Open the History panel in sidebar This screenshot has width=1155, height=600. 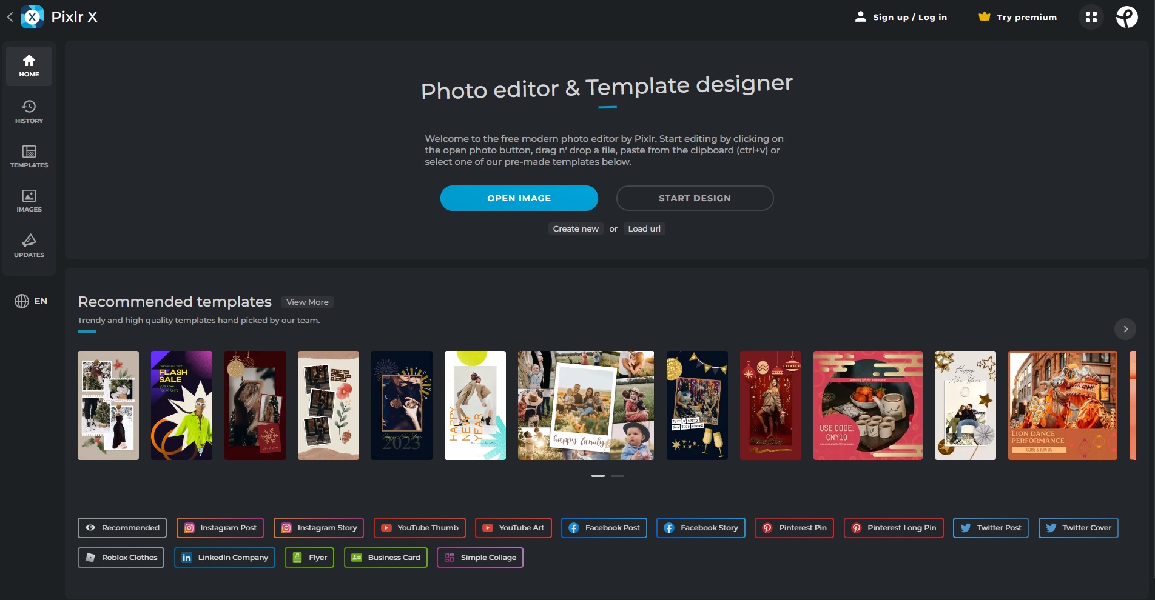29,112
